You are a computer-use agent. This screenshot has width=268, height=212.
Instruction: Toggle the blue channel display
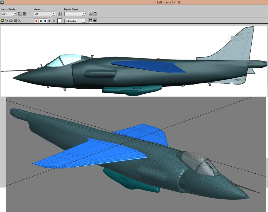click(45, 21)
